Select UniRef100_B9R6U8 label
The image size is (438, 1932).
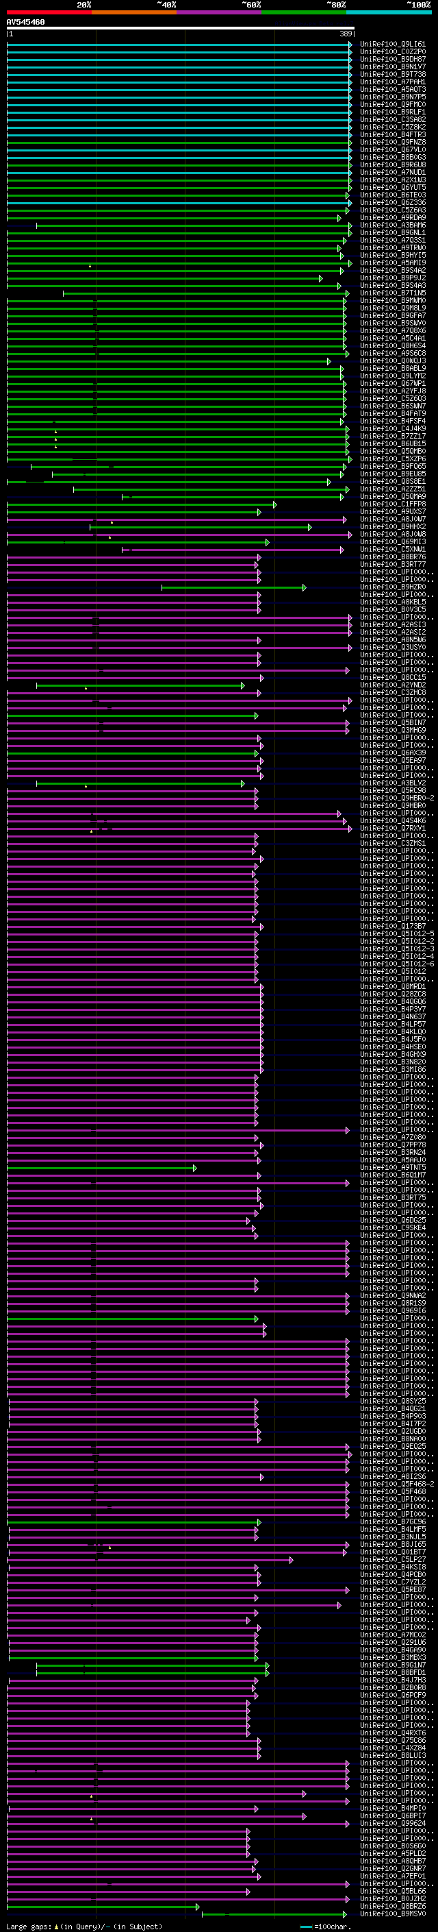[393, 165]
